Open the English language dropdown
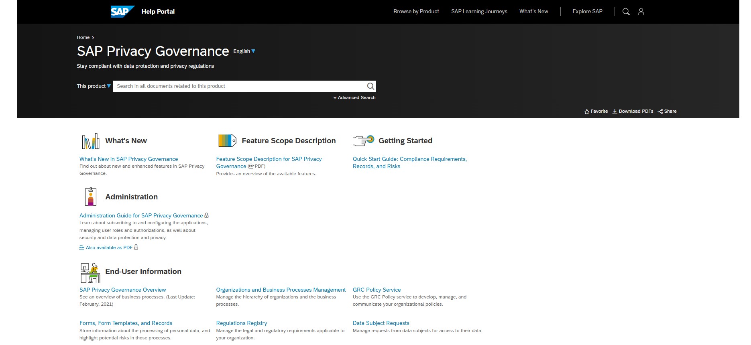This screenshot has height=345, width=751. pos(244,51)
